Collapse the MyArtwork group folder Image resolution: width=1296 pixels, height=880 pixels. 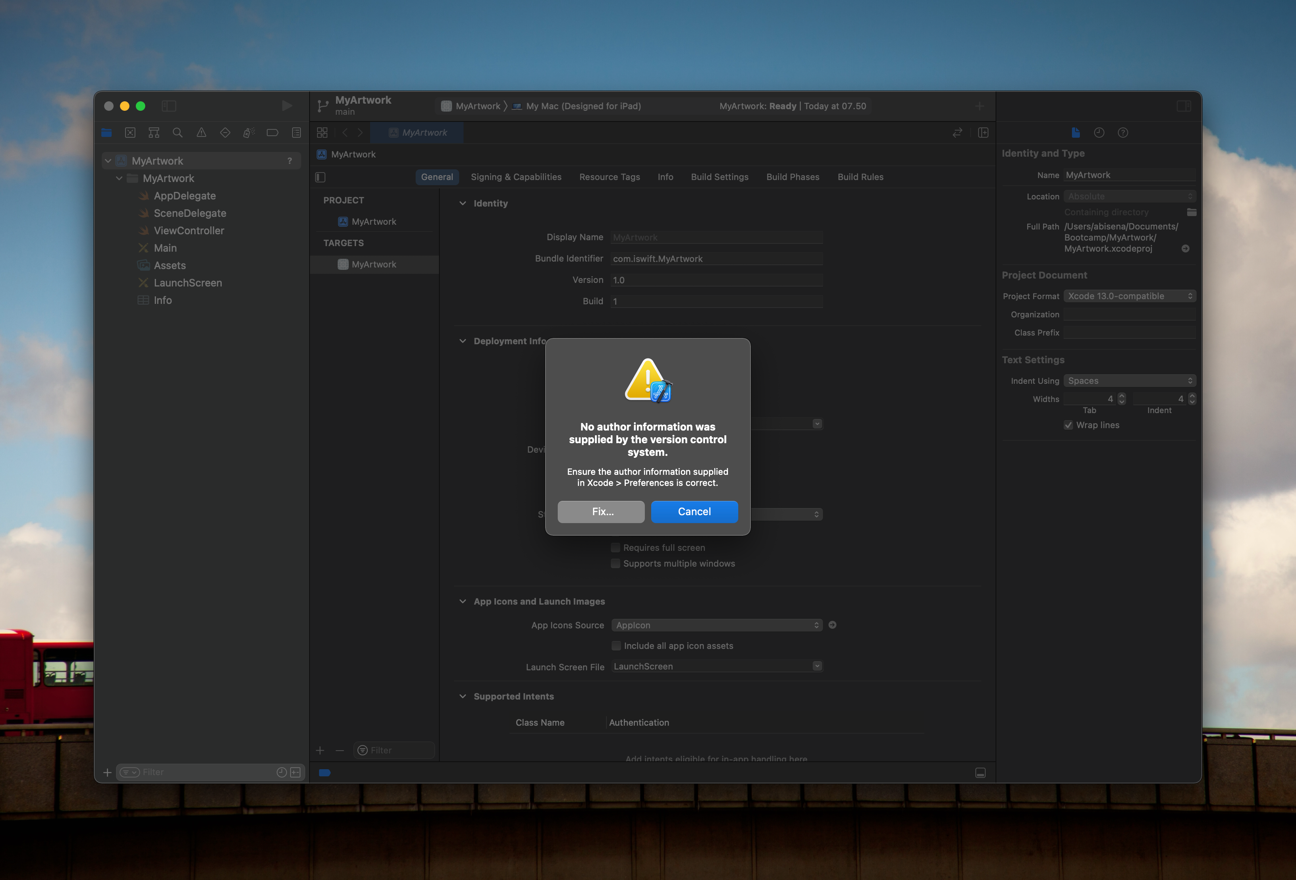point(119,178)
